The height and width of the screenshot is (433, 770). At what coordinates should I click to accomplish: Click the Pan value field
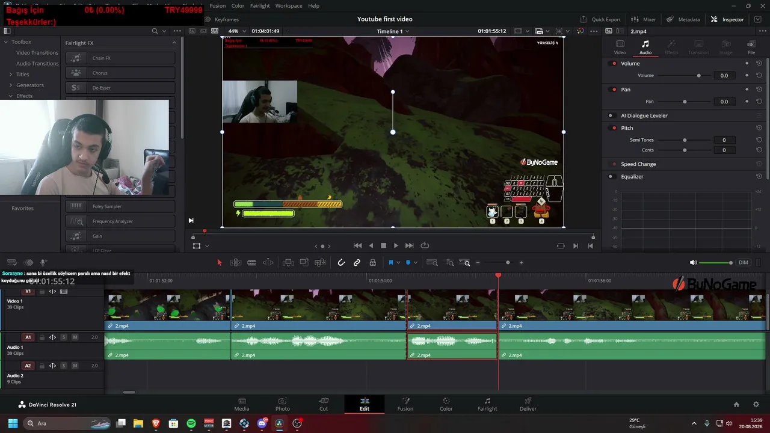click(724, 102)
